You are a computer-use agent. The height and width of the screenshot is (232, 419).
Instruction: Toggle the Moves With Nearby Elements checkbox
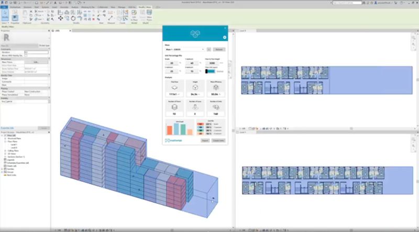(26, 55)
